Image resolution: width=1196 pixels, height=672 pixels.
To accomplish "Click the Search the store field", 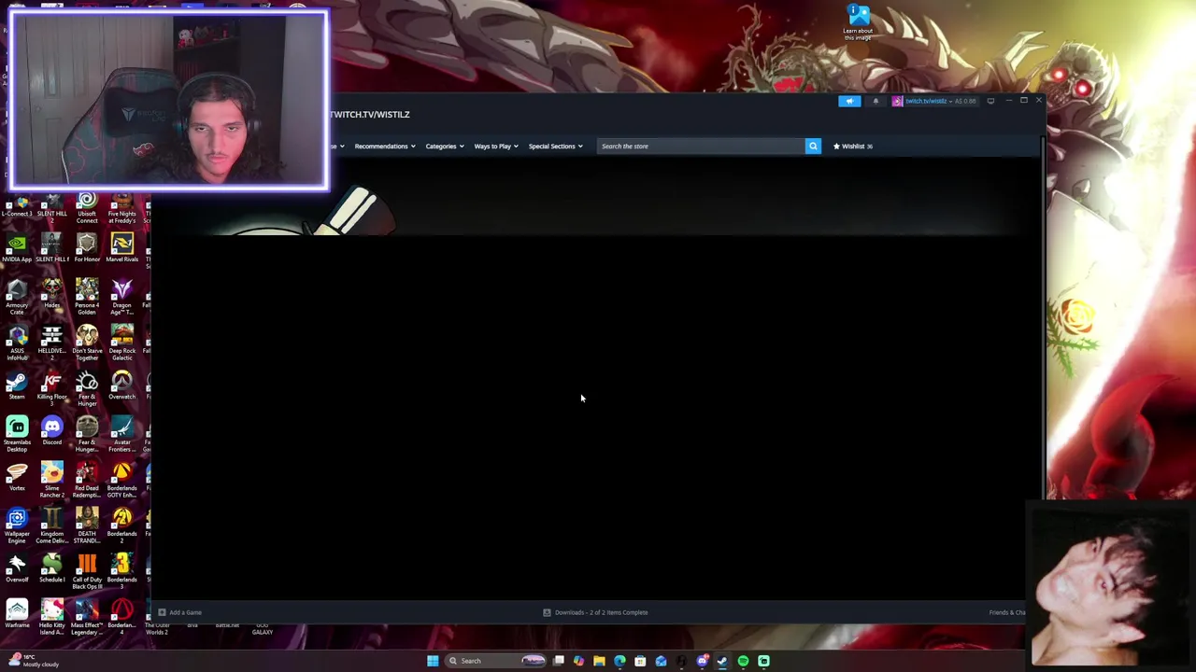I will [701, 146].
